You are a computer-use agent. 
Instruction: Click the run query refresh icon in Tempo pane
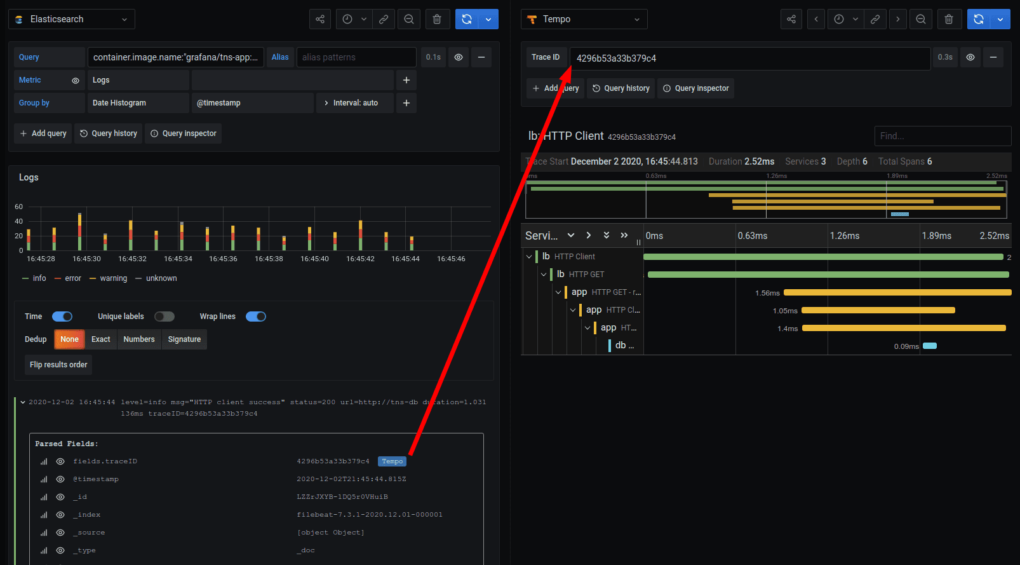(979, 19)
